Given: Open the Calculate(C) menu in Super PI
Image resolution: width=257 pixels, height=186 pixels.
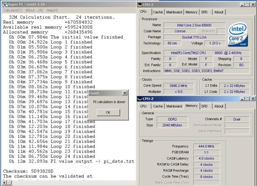Looking at the screenshot, I should tap(13, 10).
